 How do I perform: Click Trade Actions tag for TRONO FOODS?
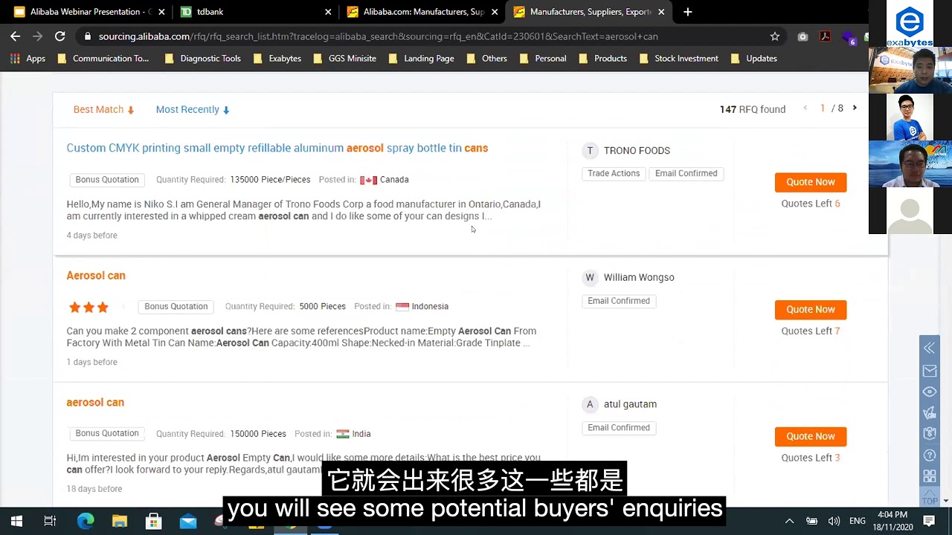coord(614,173)
